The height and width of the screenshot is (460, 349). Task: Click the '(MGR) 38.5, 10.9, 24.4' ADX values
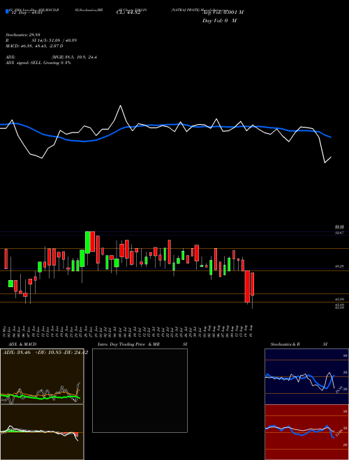(74, 57)
